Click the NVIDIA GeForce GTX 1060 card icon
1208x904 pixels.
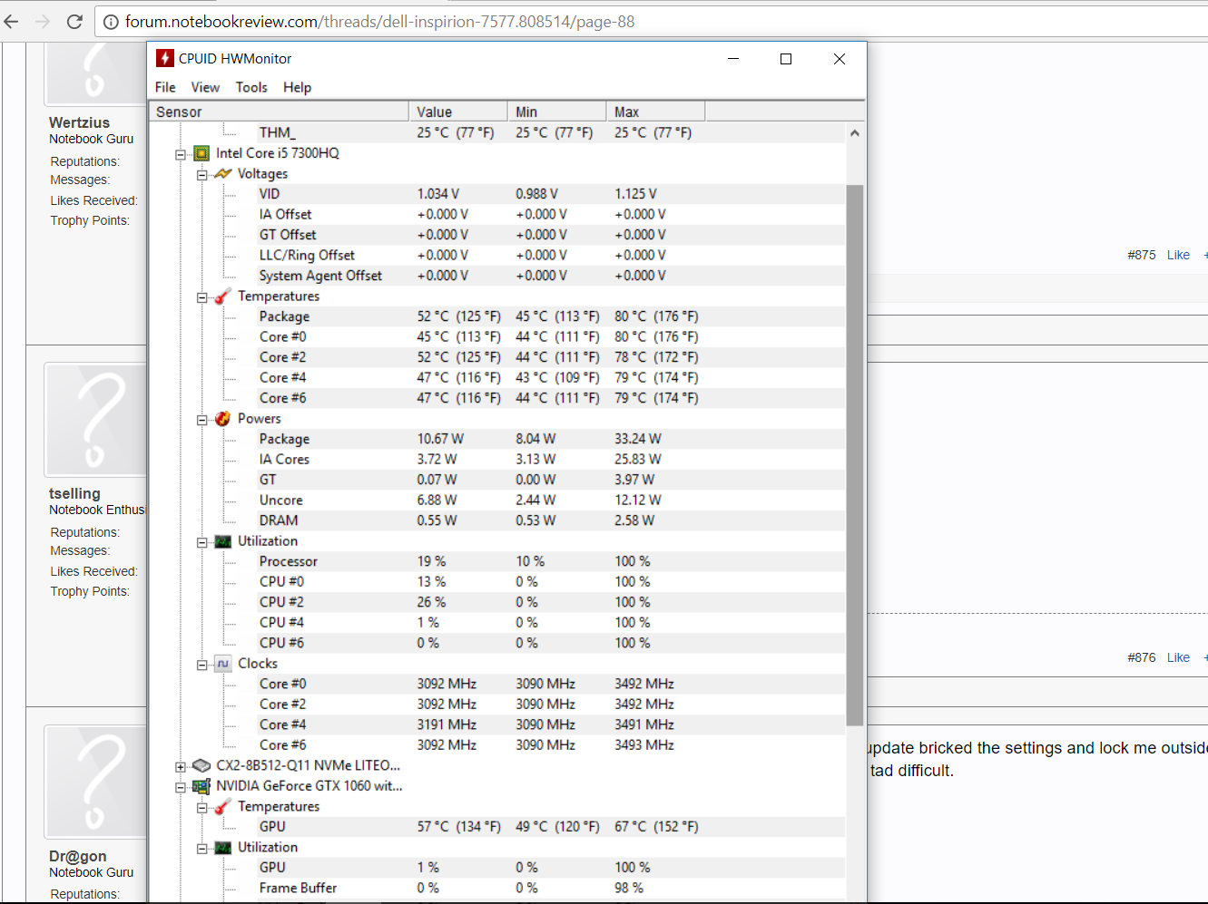click(201, 786)
